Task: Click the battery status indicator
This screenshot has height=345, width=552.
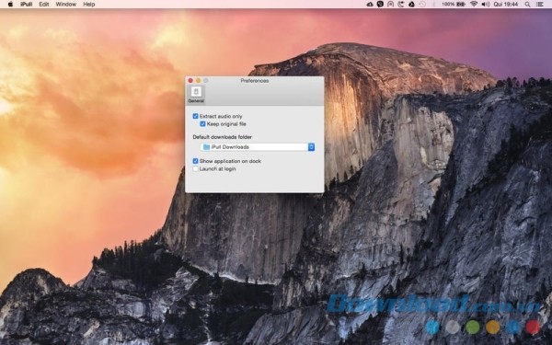Action: (454, 5)
